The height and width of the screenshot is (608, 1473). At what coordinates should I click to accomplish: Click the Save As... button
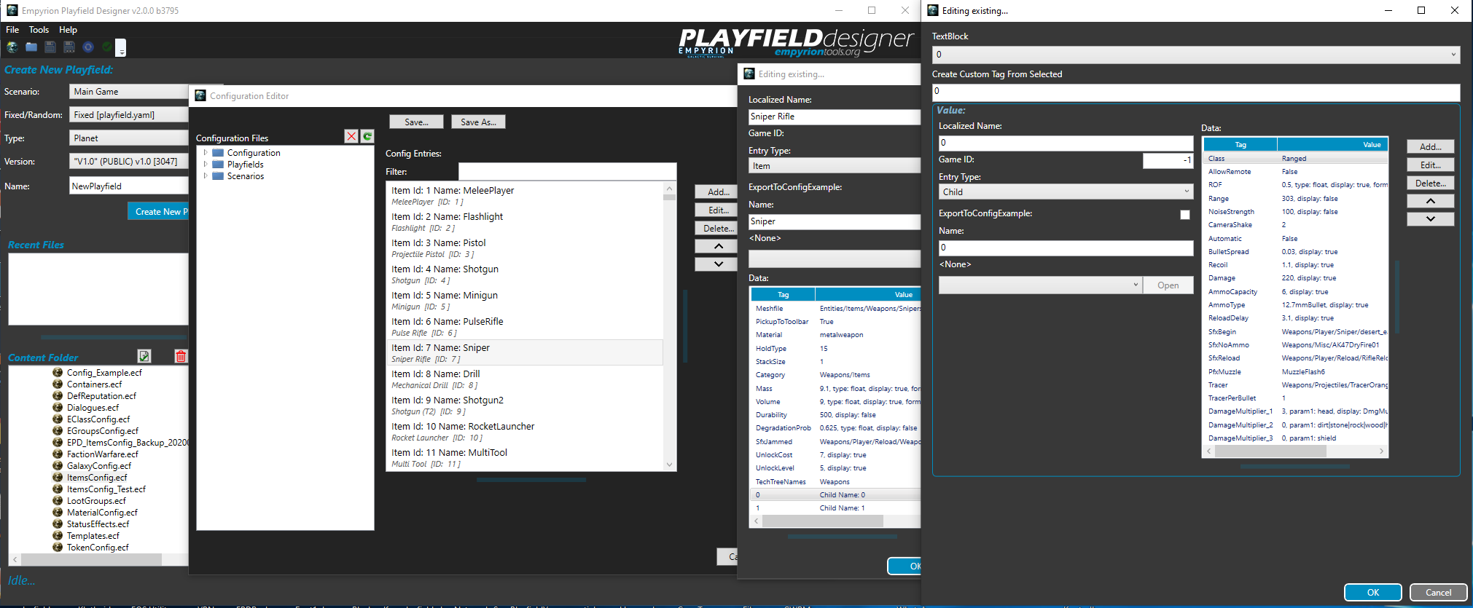[x=478, y=122]
